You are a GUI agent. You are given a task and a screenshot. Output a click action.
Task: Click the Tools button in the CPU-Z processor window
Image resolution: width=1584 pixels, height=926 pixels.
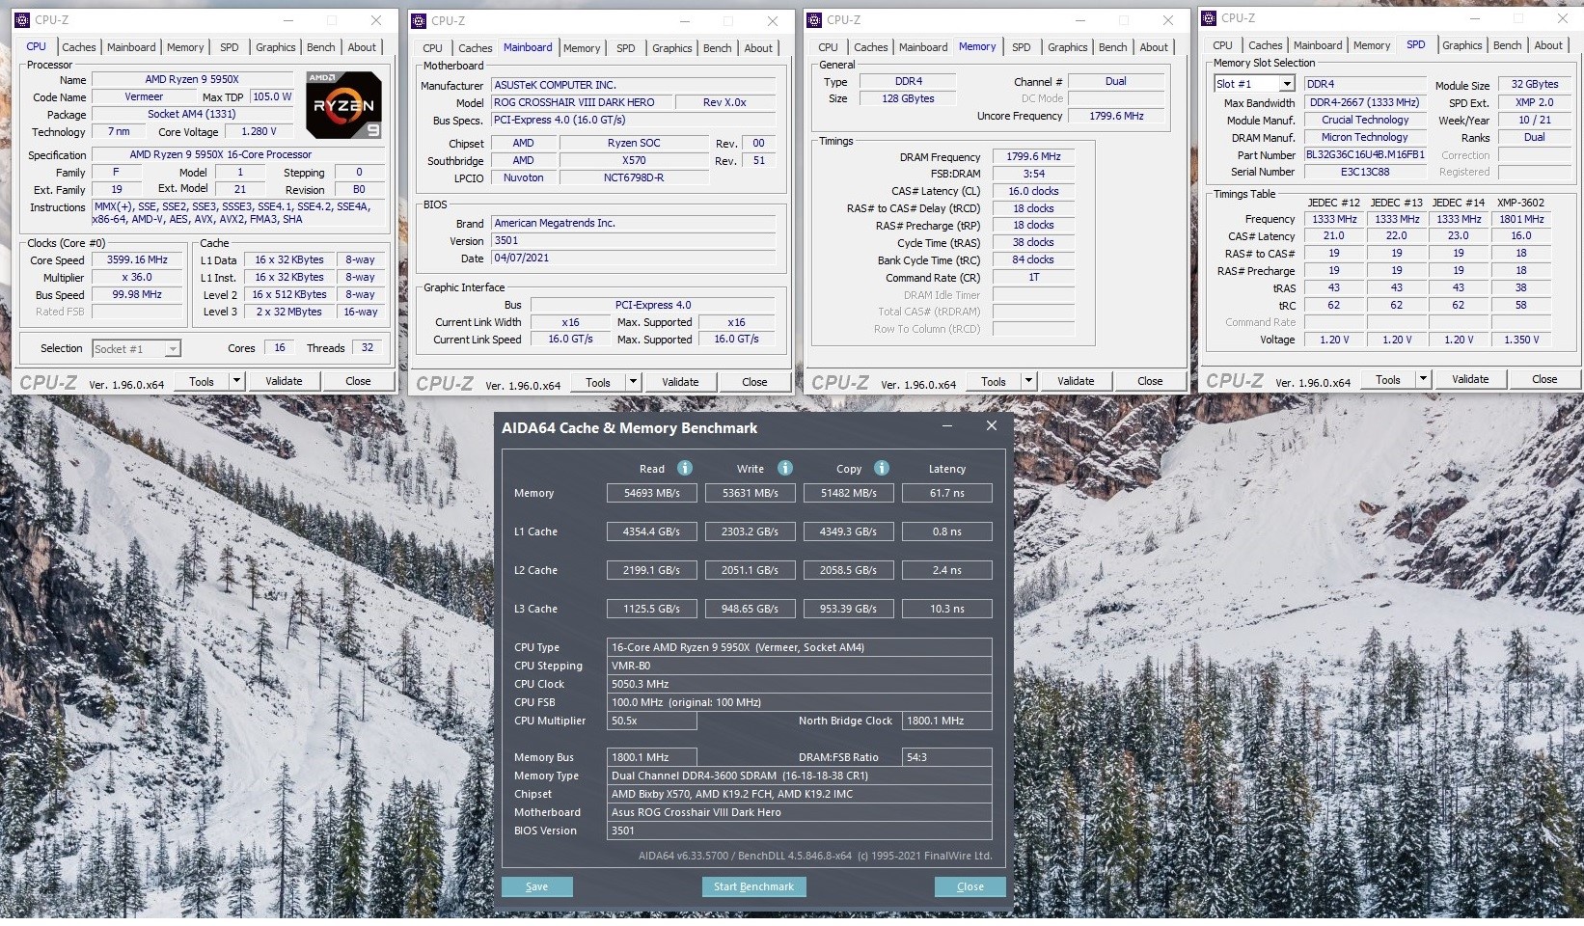coord(202,381)
